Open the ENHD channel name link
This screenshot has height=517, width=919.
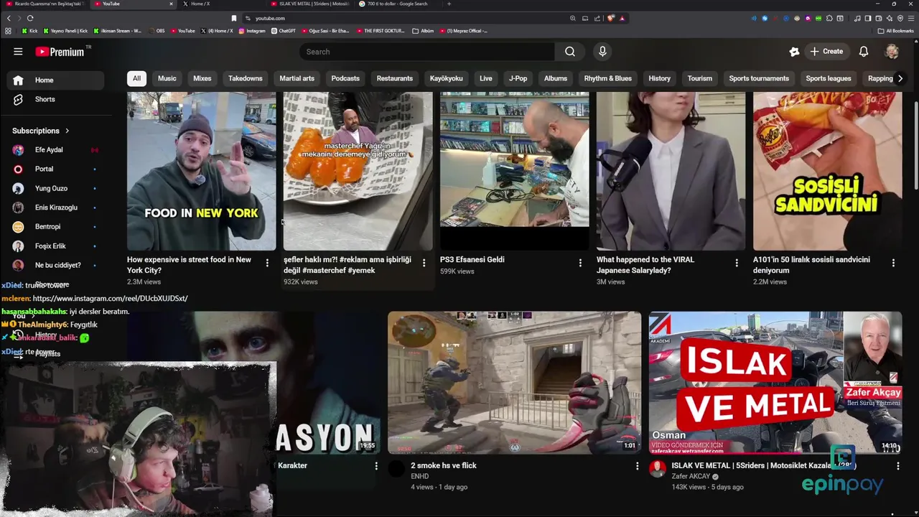coord(420,477)
